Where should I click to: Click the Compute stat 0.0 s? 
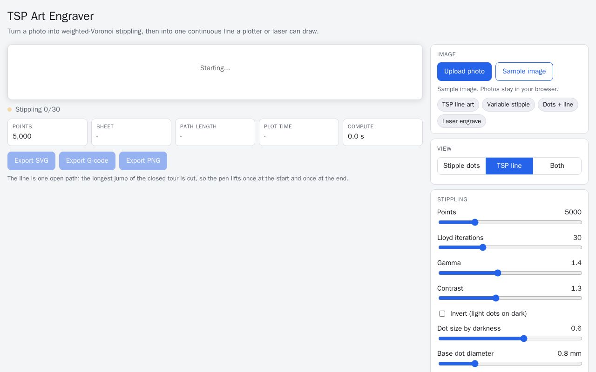pos(383,132)
